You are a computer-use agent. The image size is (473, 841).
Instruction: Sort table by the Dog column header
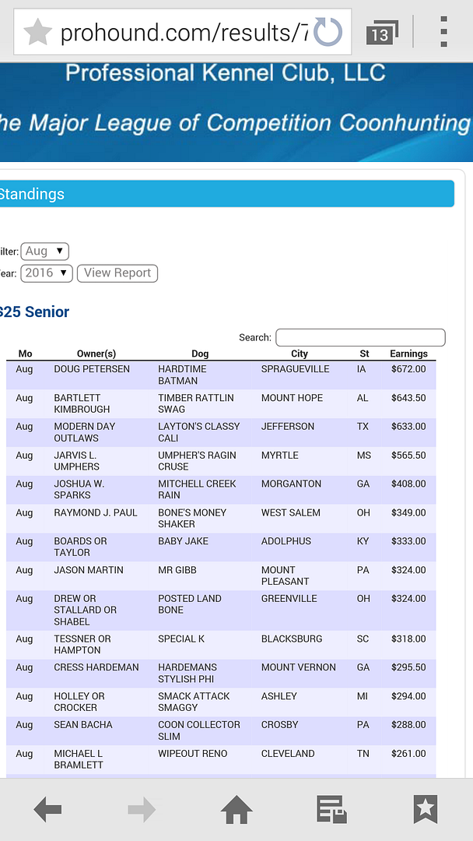click(200, 354)
